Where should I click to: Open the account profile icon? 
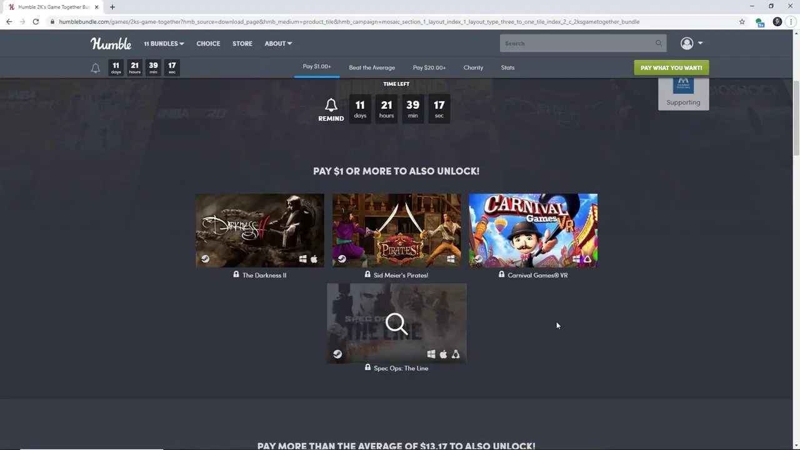pos(687,43)
